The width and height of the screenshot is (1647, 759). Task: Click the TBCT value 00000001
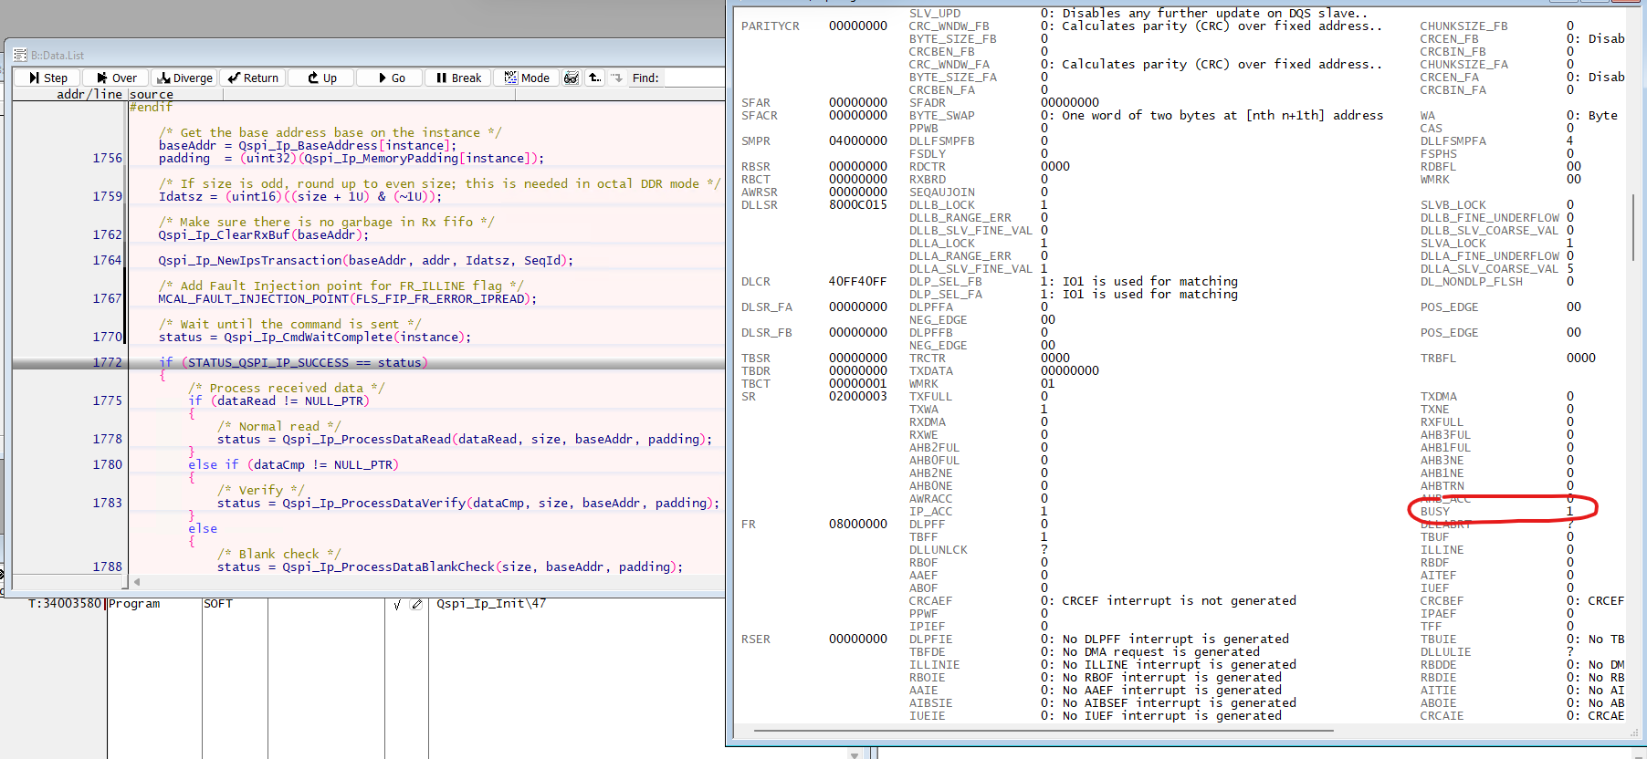click(858, 384)
